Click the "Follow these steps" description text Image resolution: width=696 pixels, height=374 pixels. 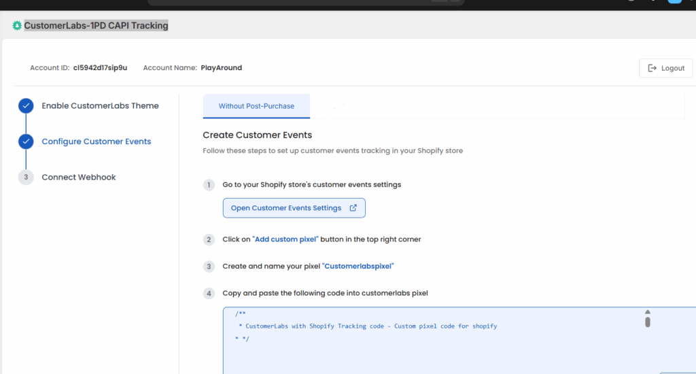332,151
